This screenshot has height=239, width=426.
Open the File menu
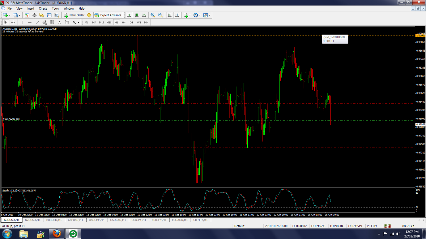point(9,9)
